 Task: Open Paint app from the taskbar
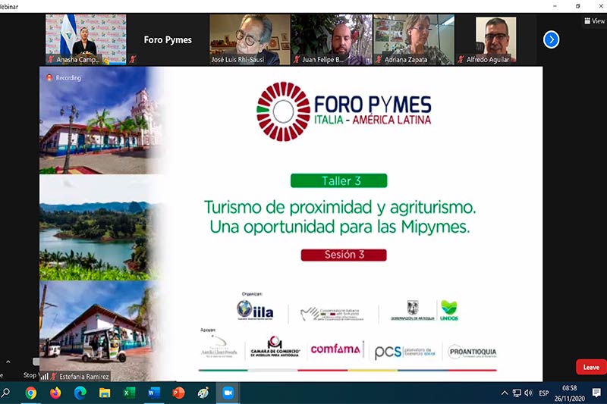(x=203, y=393)
